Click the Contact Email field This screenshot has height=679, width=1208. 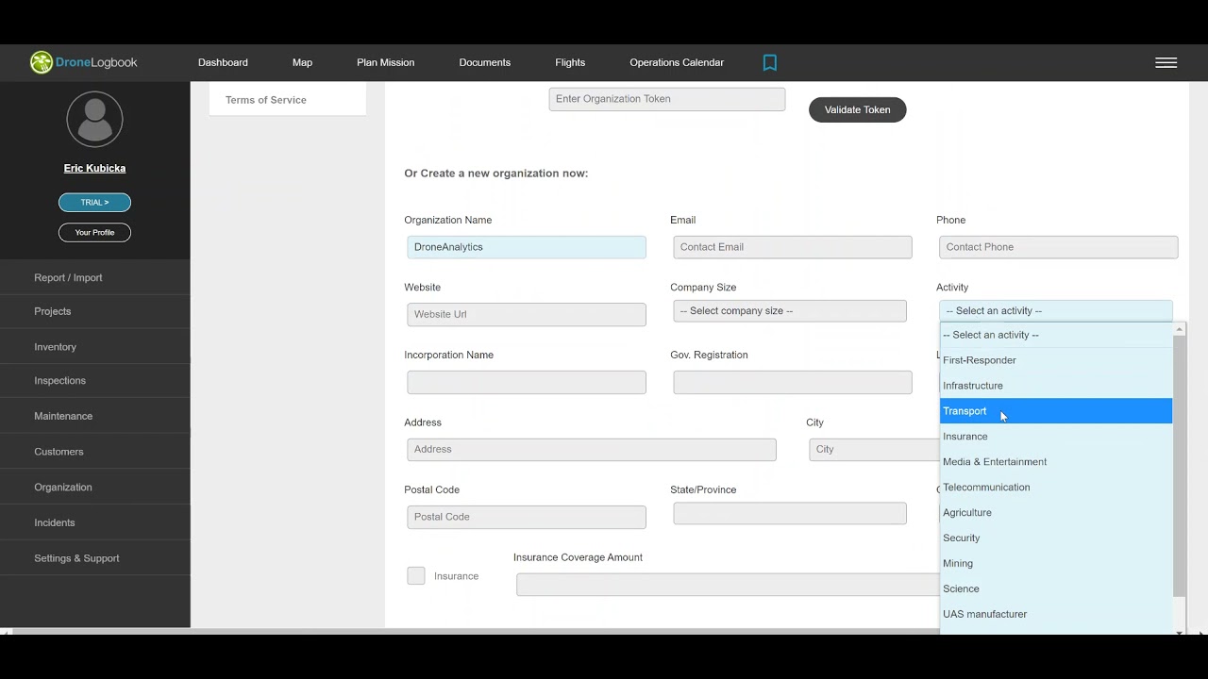[x=793, y=247]
